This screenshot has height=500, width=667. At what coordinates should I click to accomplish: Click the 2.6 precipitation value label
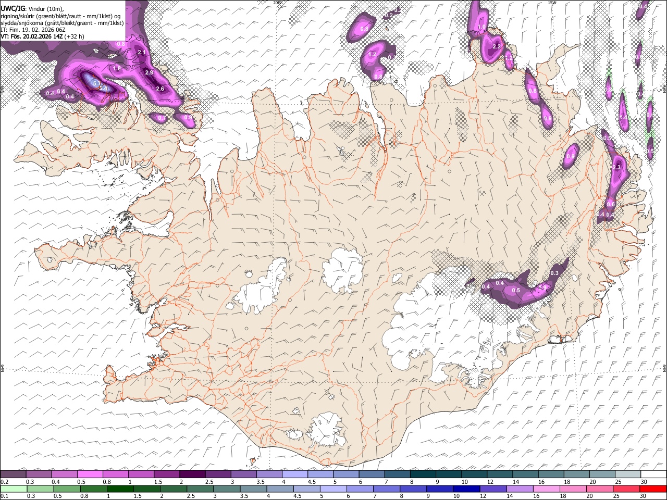pos(160,89)
